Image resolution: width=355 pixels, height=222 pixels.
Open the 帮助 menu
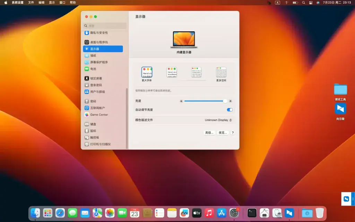(73, 2)
